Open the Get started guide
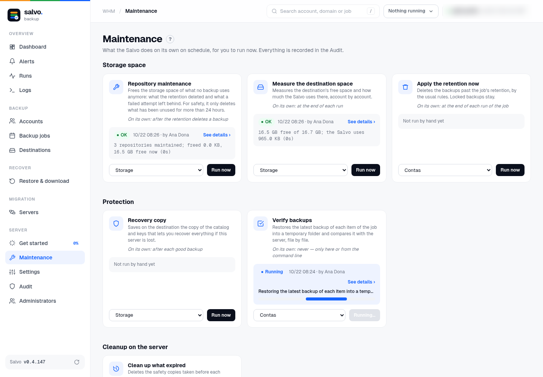This screenshot has height=377, width=543. click(x=45, y=243)
